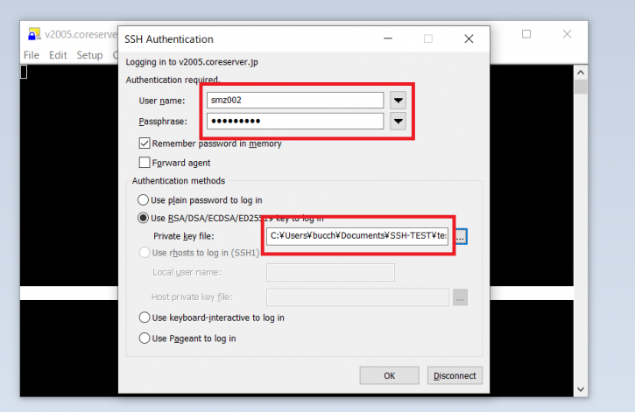This screenshot has width=635, height=412.
Task: Close the Tera Term main window
Action: (568, 34)
